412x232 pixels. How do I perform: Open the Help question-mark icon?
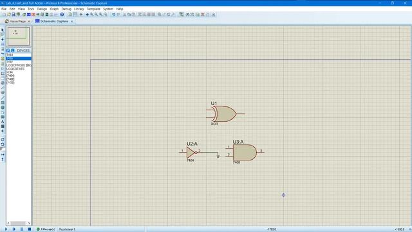[62, 14]
